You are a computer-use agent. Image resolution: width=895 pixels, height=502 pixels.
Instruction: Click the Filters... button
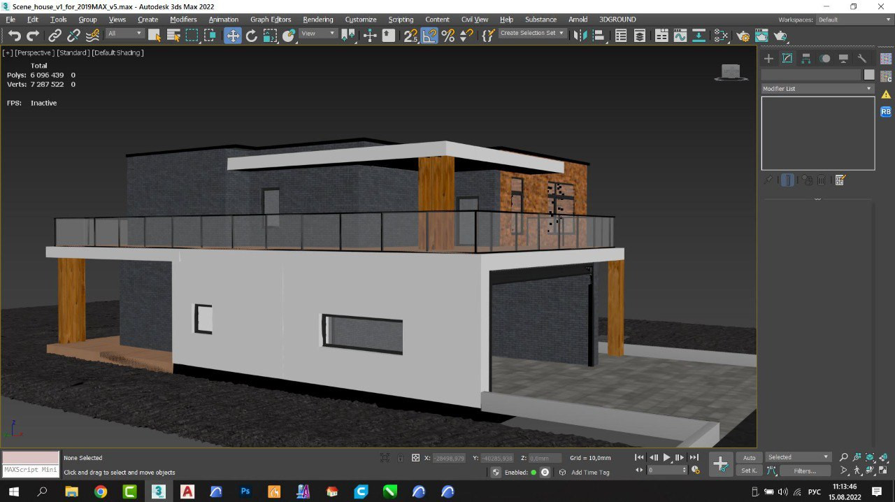point(805,471)
